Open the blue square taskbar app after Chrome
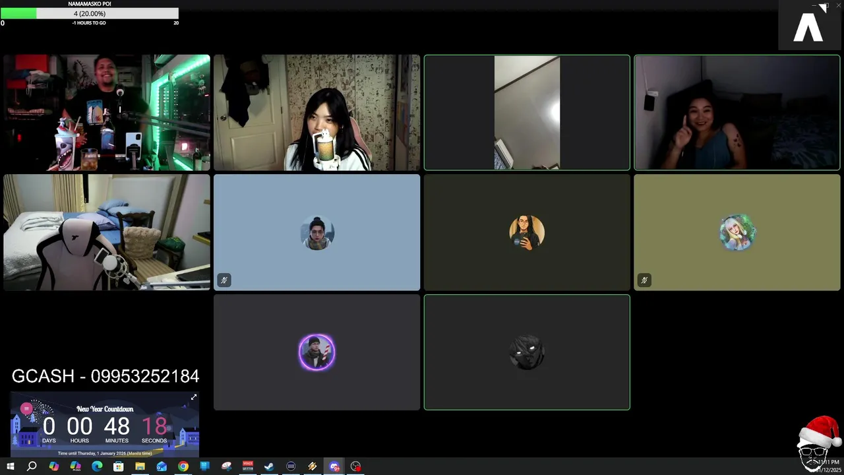The width and height of the screenshot is (844, 475). [204, 466]
